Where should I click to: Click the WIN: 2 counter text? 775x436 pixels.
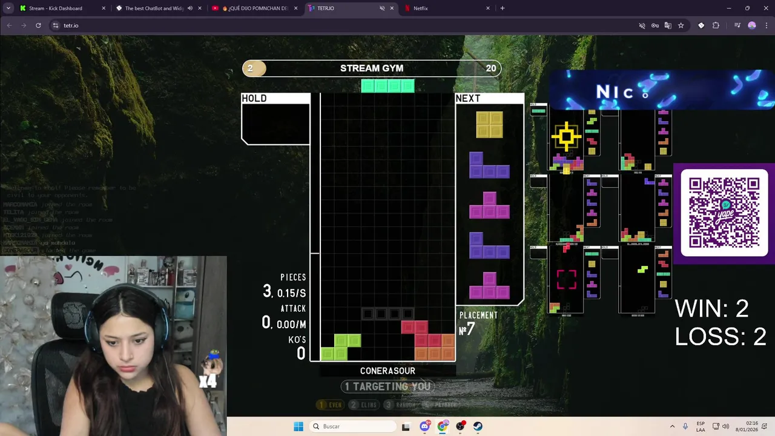point(711,309)
